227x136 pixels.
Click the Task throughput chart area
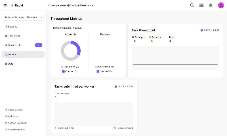click(x=175, y=58)
